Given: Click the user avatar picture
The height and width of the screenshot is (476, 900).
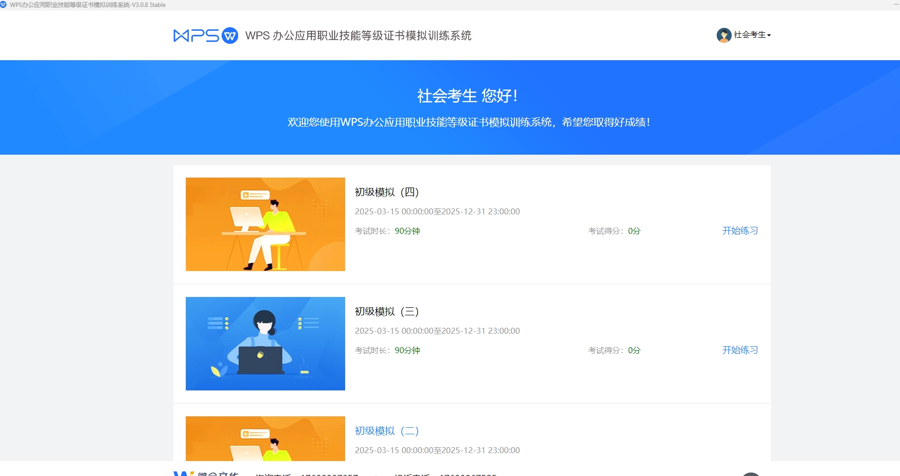Looking at the screenshot, I should tap(724, 35).
